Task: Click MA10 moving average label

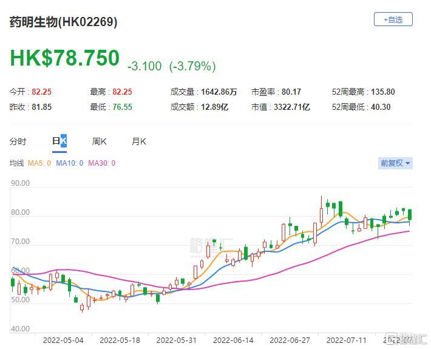Action: (x=70, y=163)
